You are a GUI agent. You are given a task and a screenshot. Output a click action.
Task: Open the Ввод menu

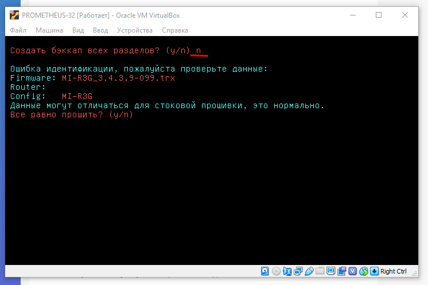coord(100,30)
